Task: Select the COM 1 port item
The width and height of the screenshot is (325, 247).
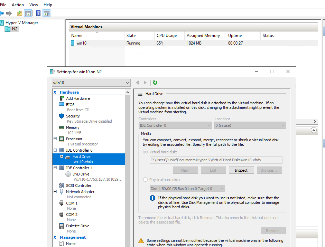Action: (72, 203)
